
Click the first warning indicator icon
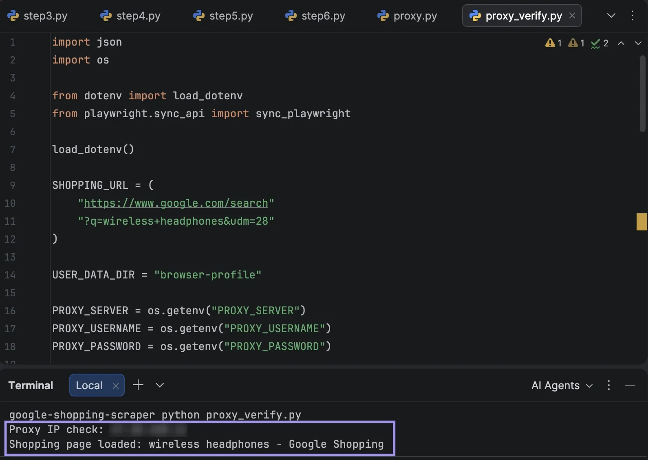tap(550, 43)
